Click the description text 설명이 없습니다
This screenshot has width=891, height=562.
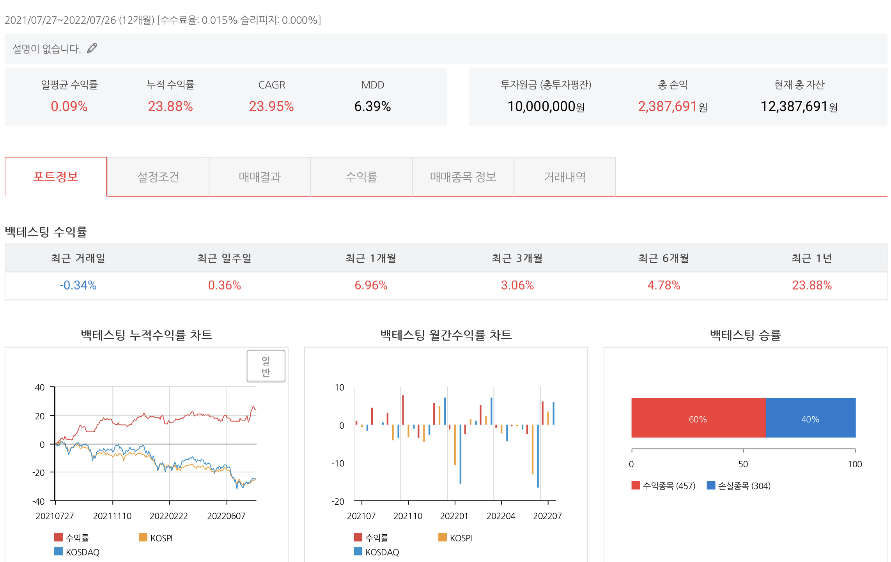(46, 49)
